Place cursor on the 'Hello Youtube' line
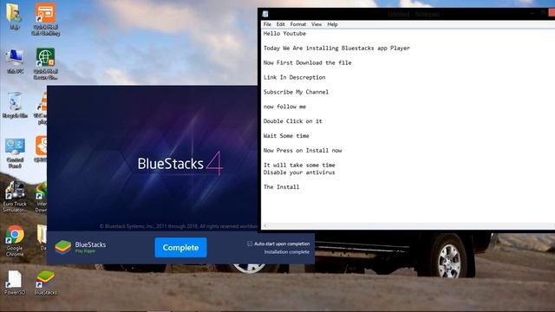The height and width of the screenshot is (312, 555). 284,34
